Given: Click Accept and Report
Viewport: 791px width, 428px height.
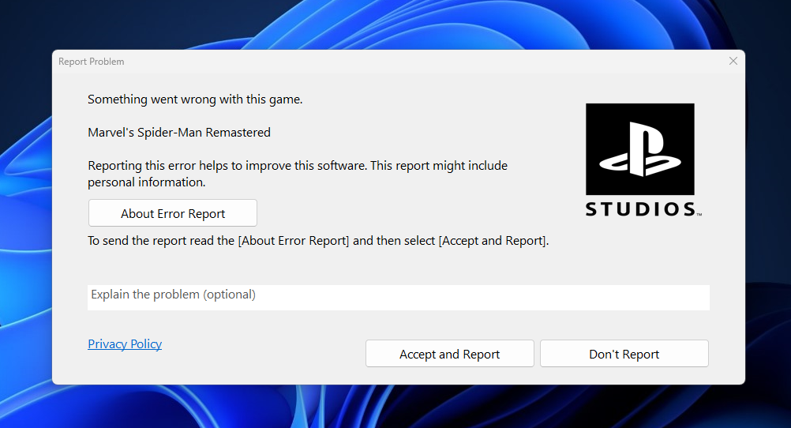Looking at the screenshot, I should [449, 353].
